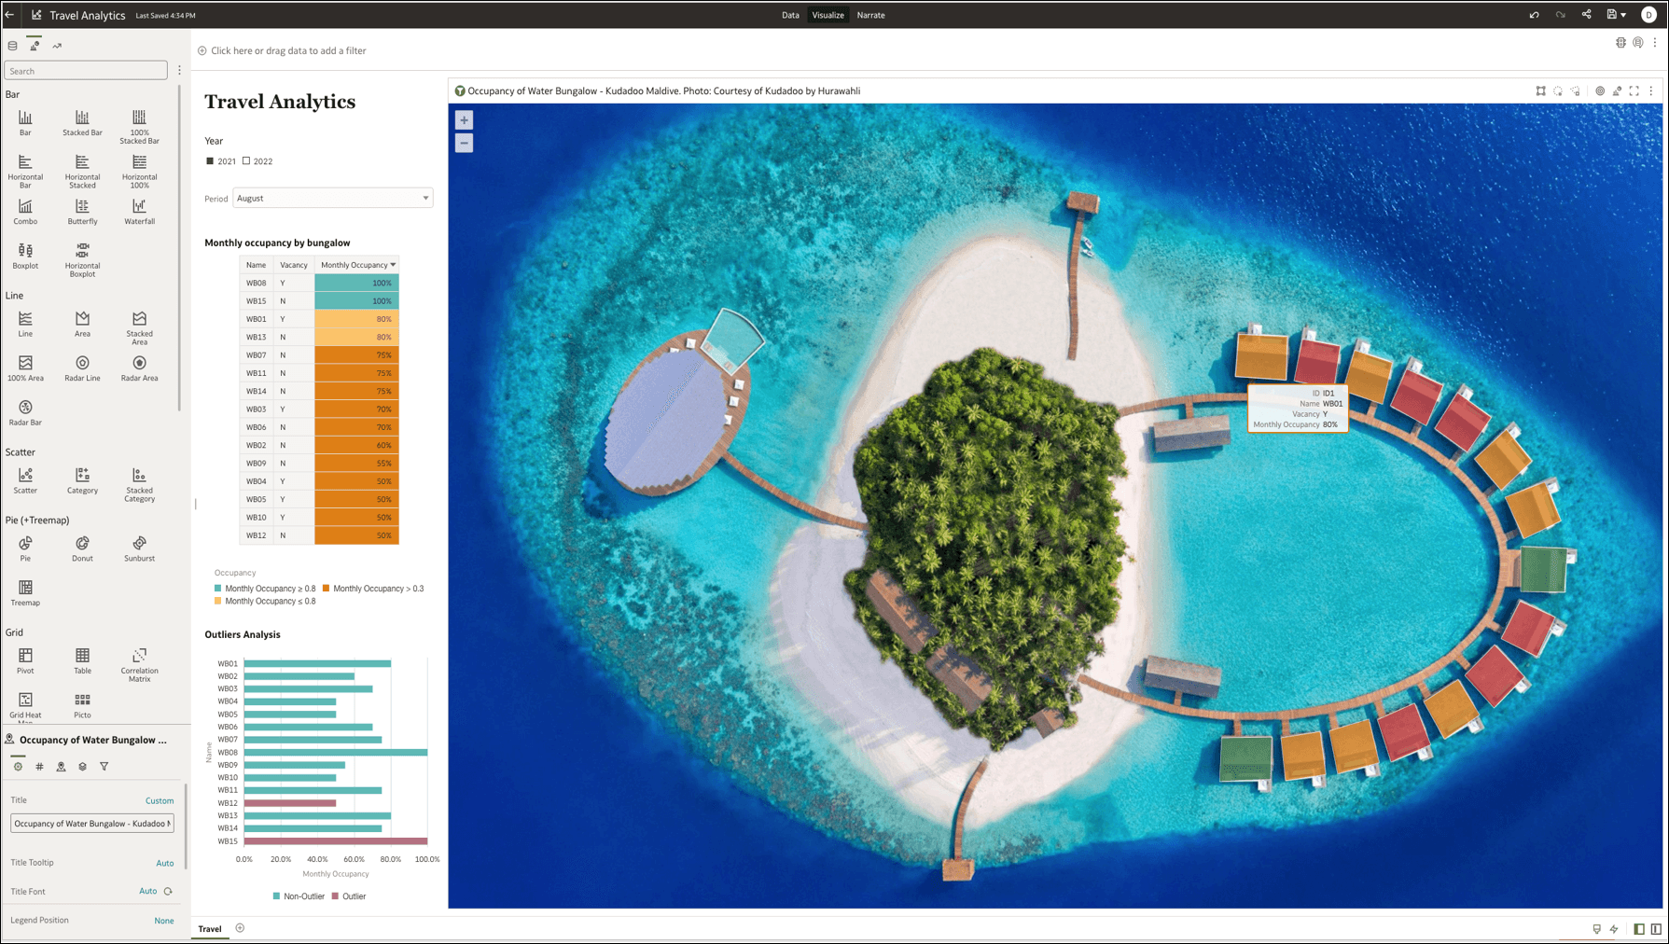Switch to the Narrate tab
This screenshot has width=1669, height=944.
[x=869, y=14]
